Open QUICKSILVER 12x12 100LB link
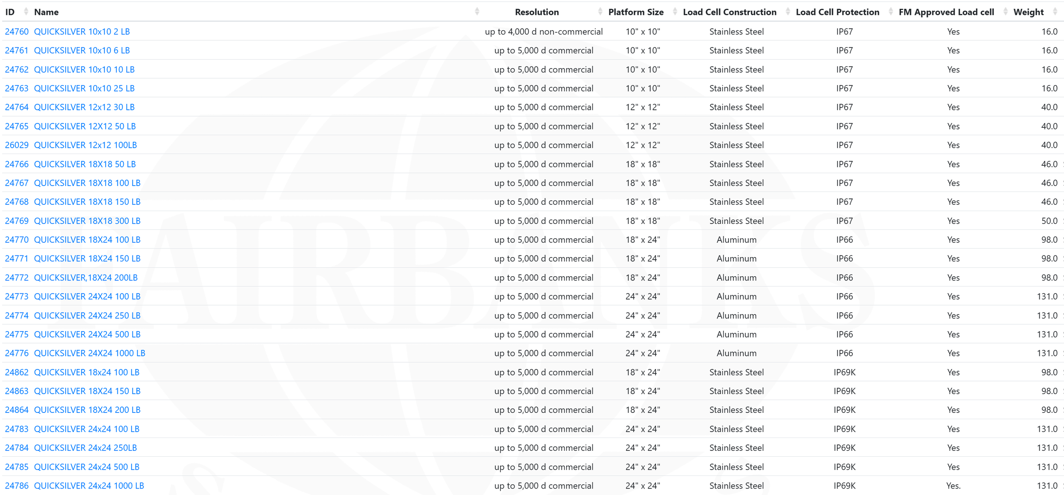This screenshot has width=1064, height=495. click(86, 145)
